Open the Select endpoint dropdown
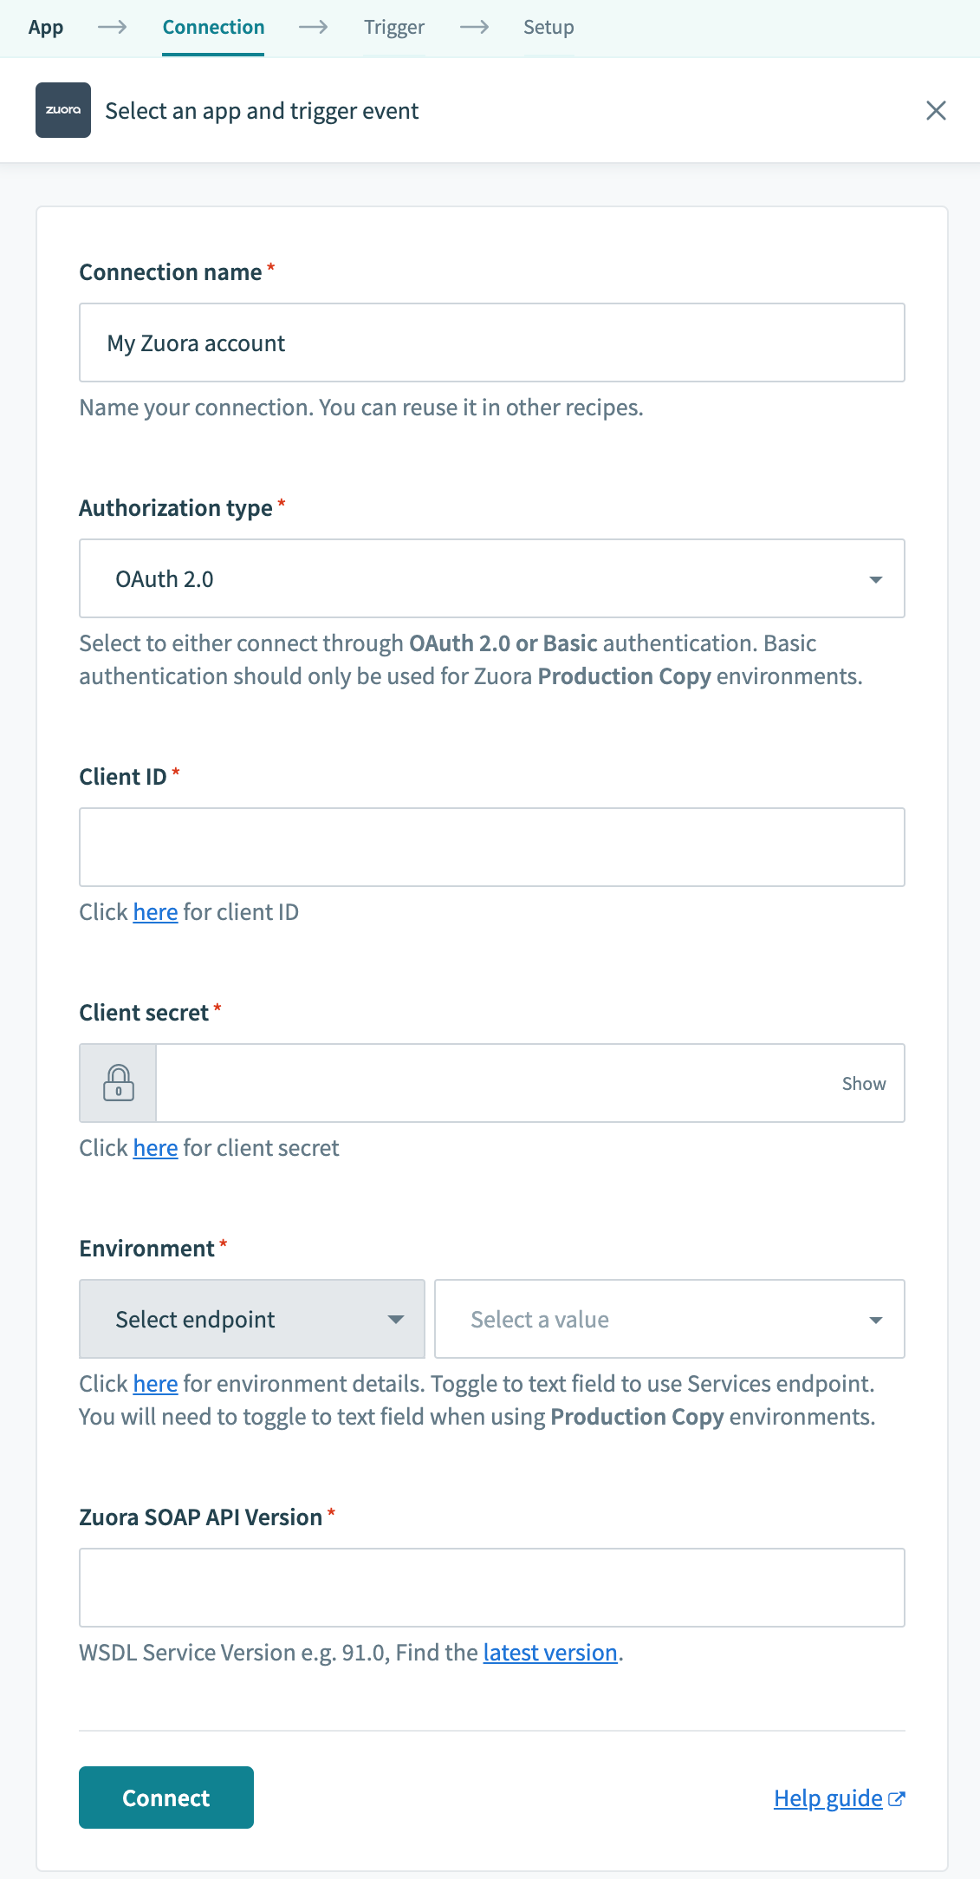Viewport: 980px width, 1879px height. pyautogui.click(x=250, y=1319)
